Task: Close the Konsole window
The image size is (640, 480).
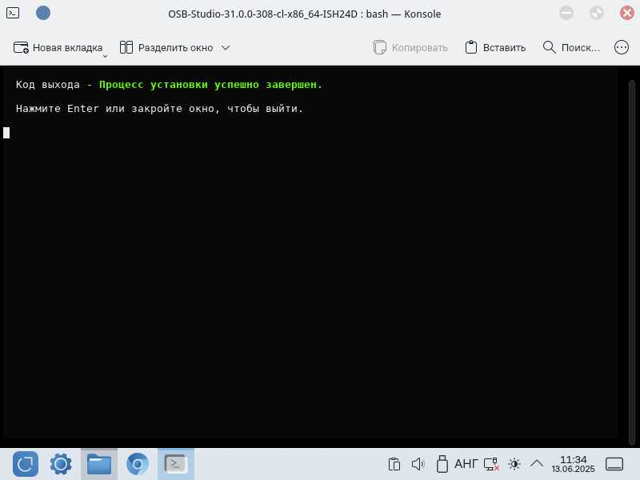Action: [x=627, y=13]
